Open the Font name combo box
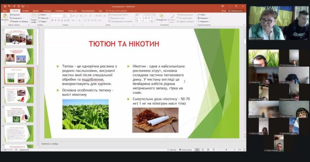The height and width of the screenshot is (162, 310). coord(58,16)
